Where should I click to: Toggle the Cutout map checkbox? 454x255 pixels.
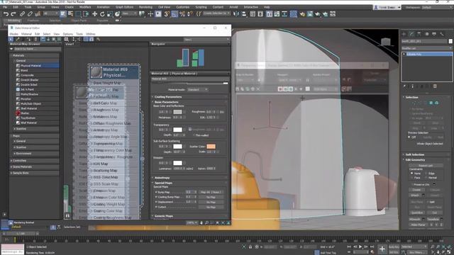click(156, 207)
